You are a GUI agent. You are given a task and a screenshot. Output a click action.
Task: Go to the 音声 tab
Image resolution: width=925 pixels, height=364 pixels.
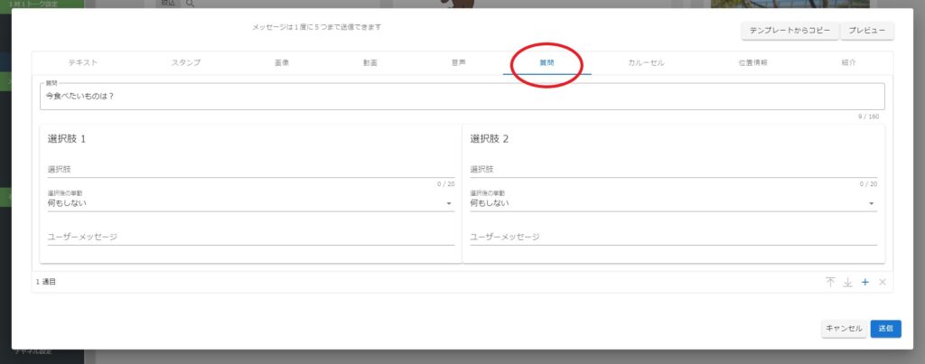point(458,63)
